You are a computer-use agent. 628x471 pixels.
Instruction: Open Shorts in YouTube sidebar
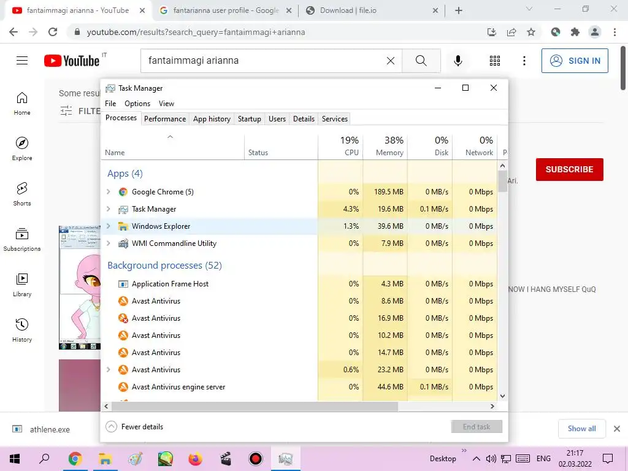point(22,194)
